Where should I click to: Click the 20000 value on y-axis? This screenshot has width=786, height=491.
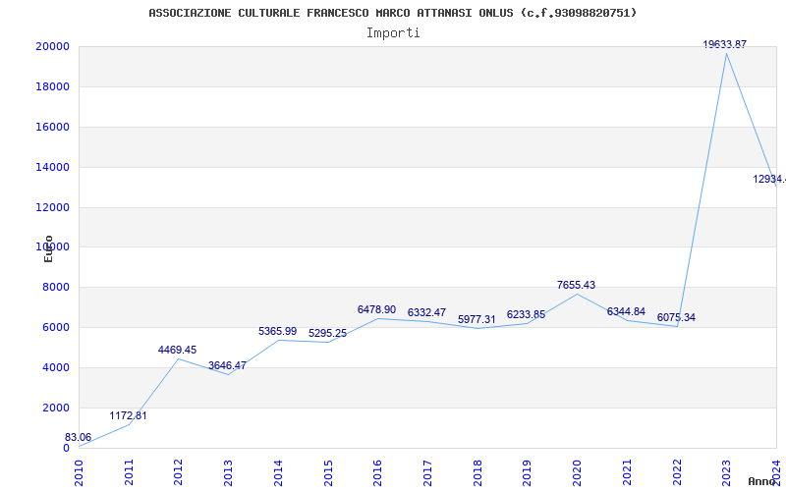pyautogui.click(x=52, y=46)
